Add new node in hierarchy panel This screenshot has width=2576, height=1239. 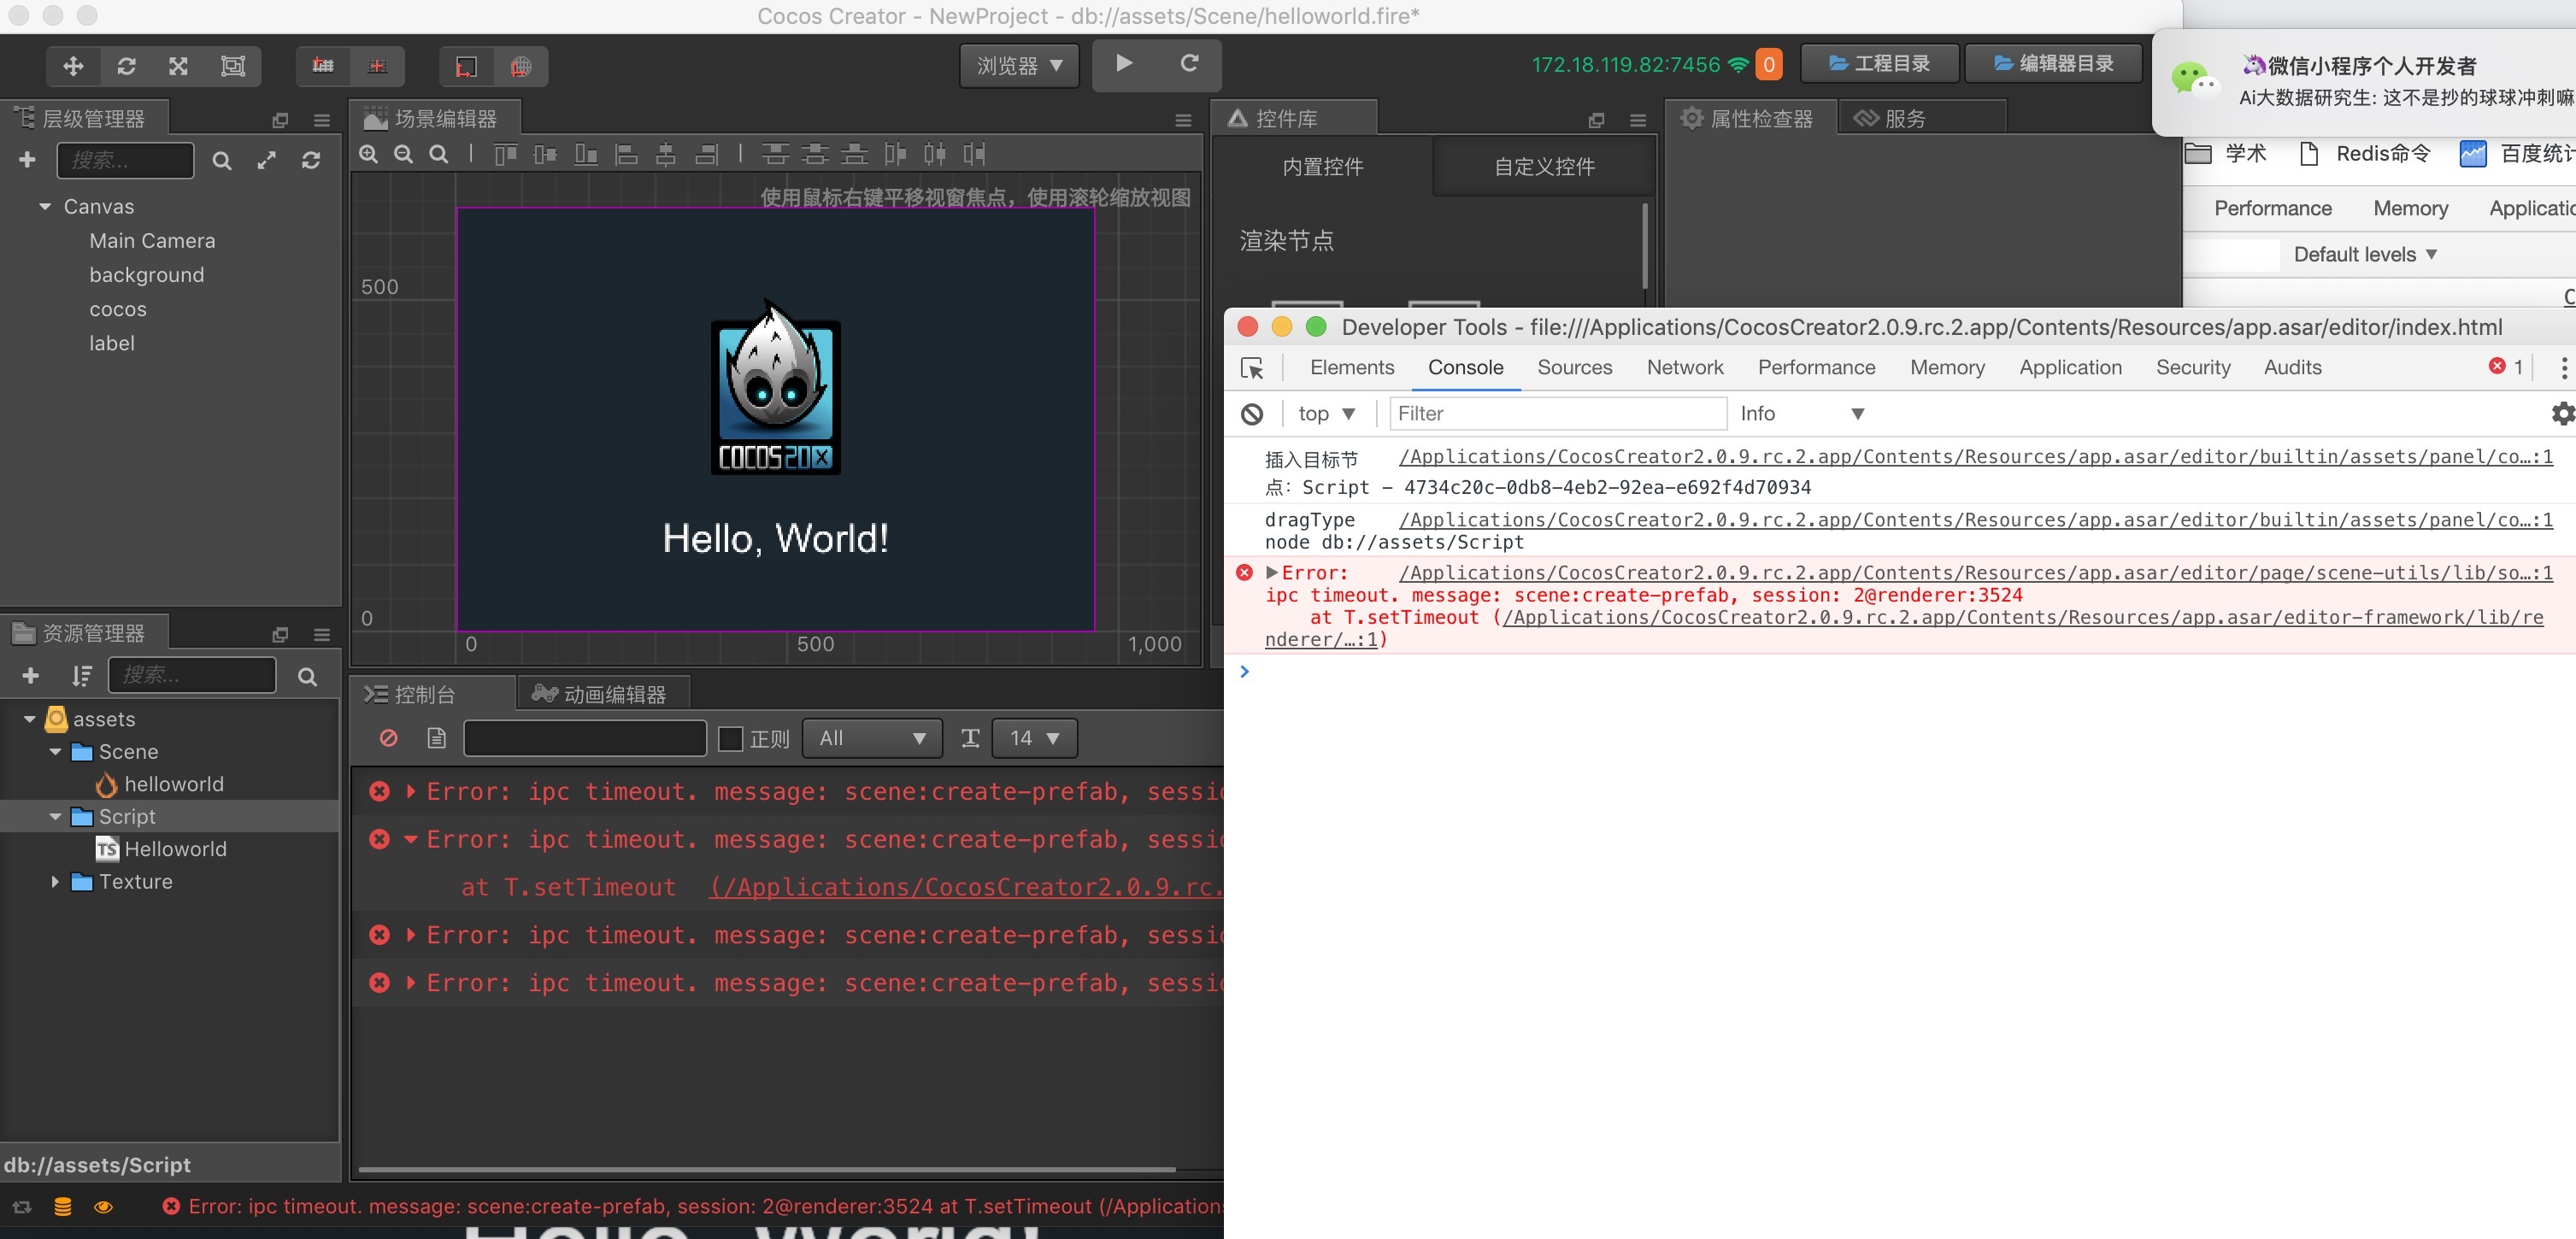pyautogui.click(x=27, y=160)
